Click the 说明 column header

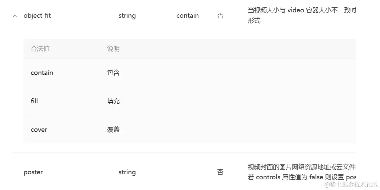(x=113, y=49)
